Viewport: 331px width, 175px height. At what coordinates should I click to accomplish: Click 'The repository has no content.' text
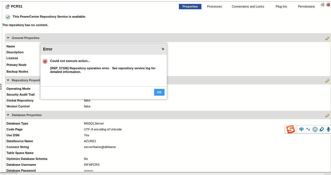coord(25,25)
